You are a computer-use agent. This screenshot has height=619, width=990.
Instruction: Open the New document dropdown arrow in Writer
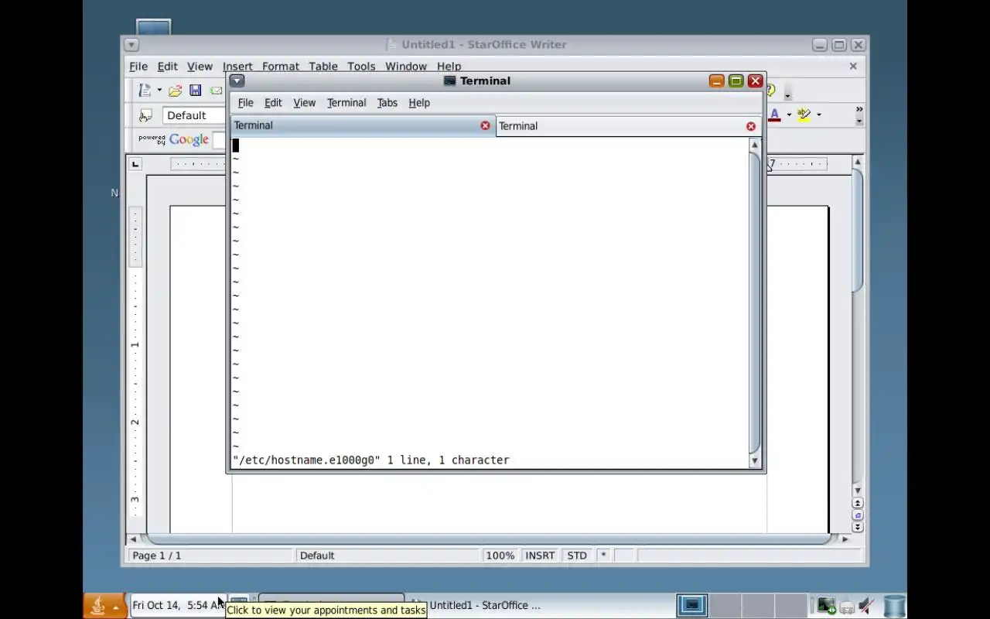[x=159, y=91]
